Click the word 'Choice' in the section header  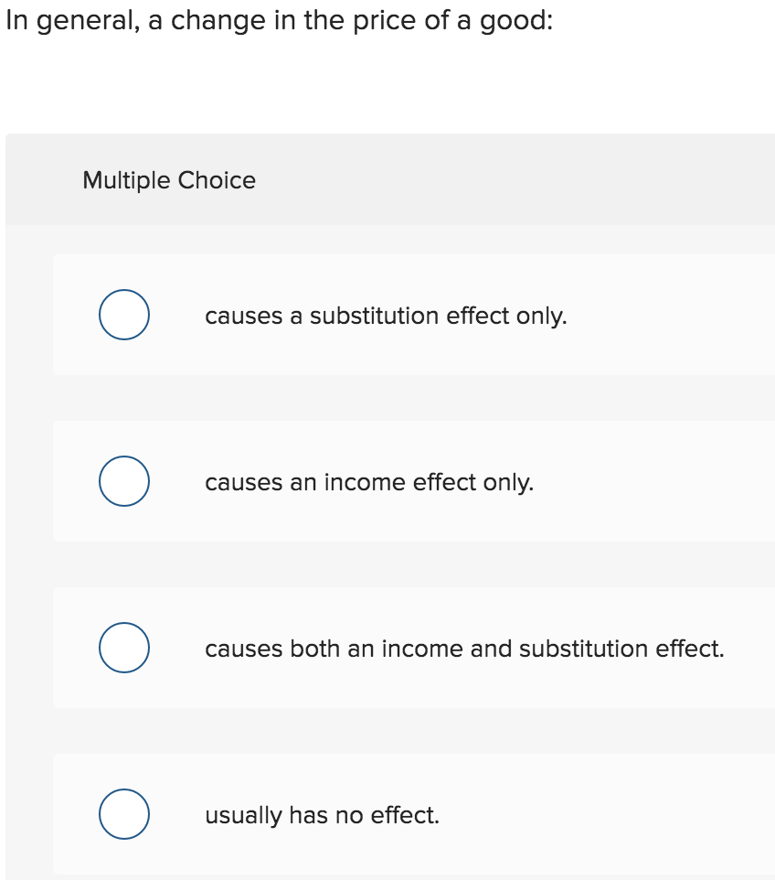217,180
